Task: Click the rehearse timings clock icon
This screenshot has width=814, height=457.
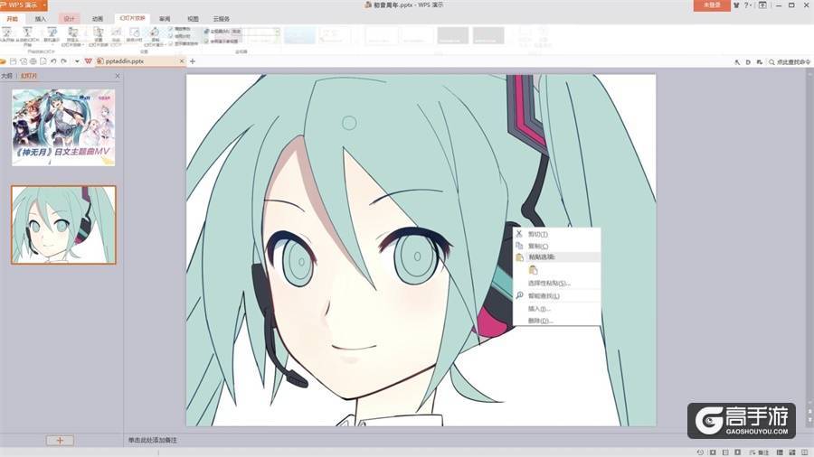Action: click(x=135, y=33)
